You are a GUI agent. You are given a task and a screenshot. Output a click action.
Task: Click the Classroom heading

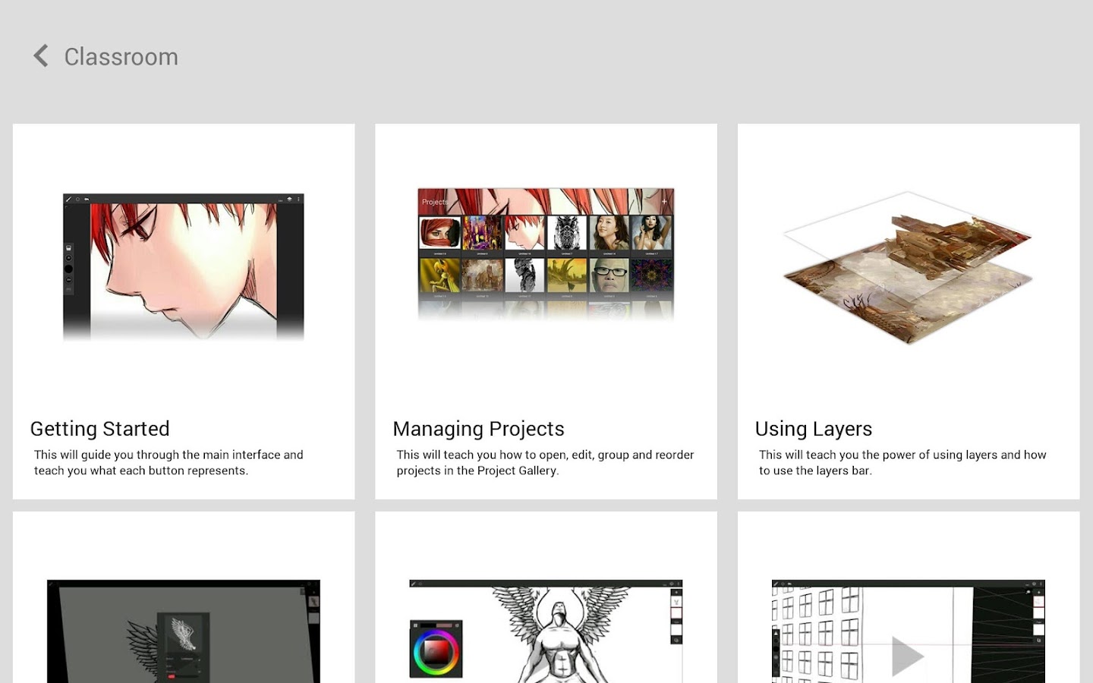pos(121,56)
